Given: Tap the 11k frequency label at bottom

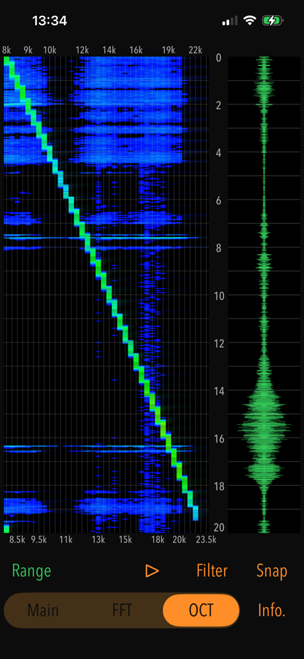Looking at the screenshot, I should (65, 540).
